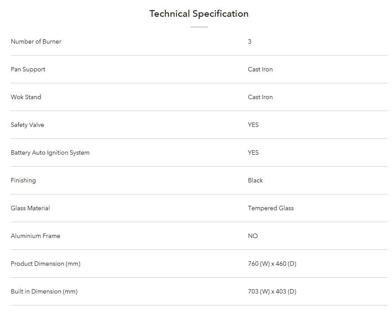The width and height of the screenshot is (392, 316).
Task: Click the 703 (W) x 403 (D) value
Action: [272, 291]
